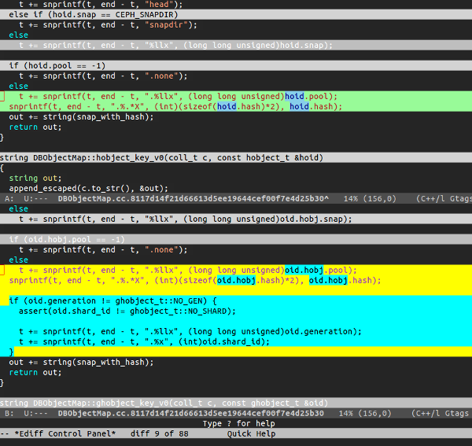This screenshot has width=472, height=446.
Task: Click the (C++/l Gtags mode indicator in buffer A
Action: (x=444, y=199)
